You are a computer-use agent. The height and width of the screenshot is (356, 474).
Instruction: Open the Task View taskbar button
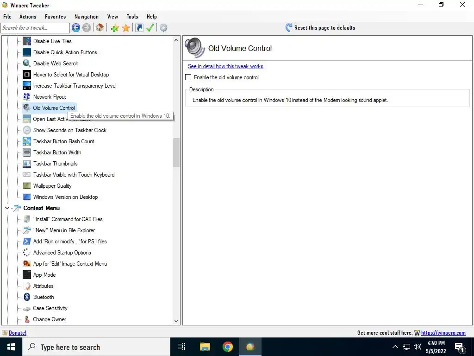point(181,347)
